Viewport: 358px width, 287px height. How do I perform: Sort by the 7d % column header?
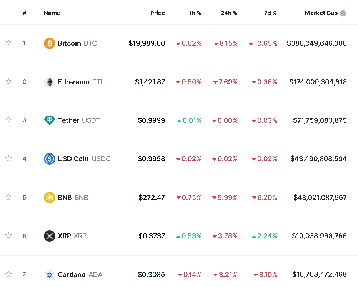[270, 13]
